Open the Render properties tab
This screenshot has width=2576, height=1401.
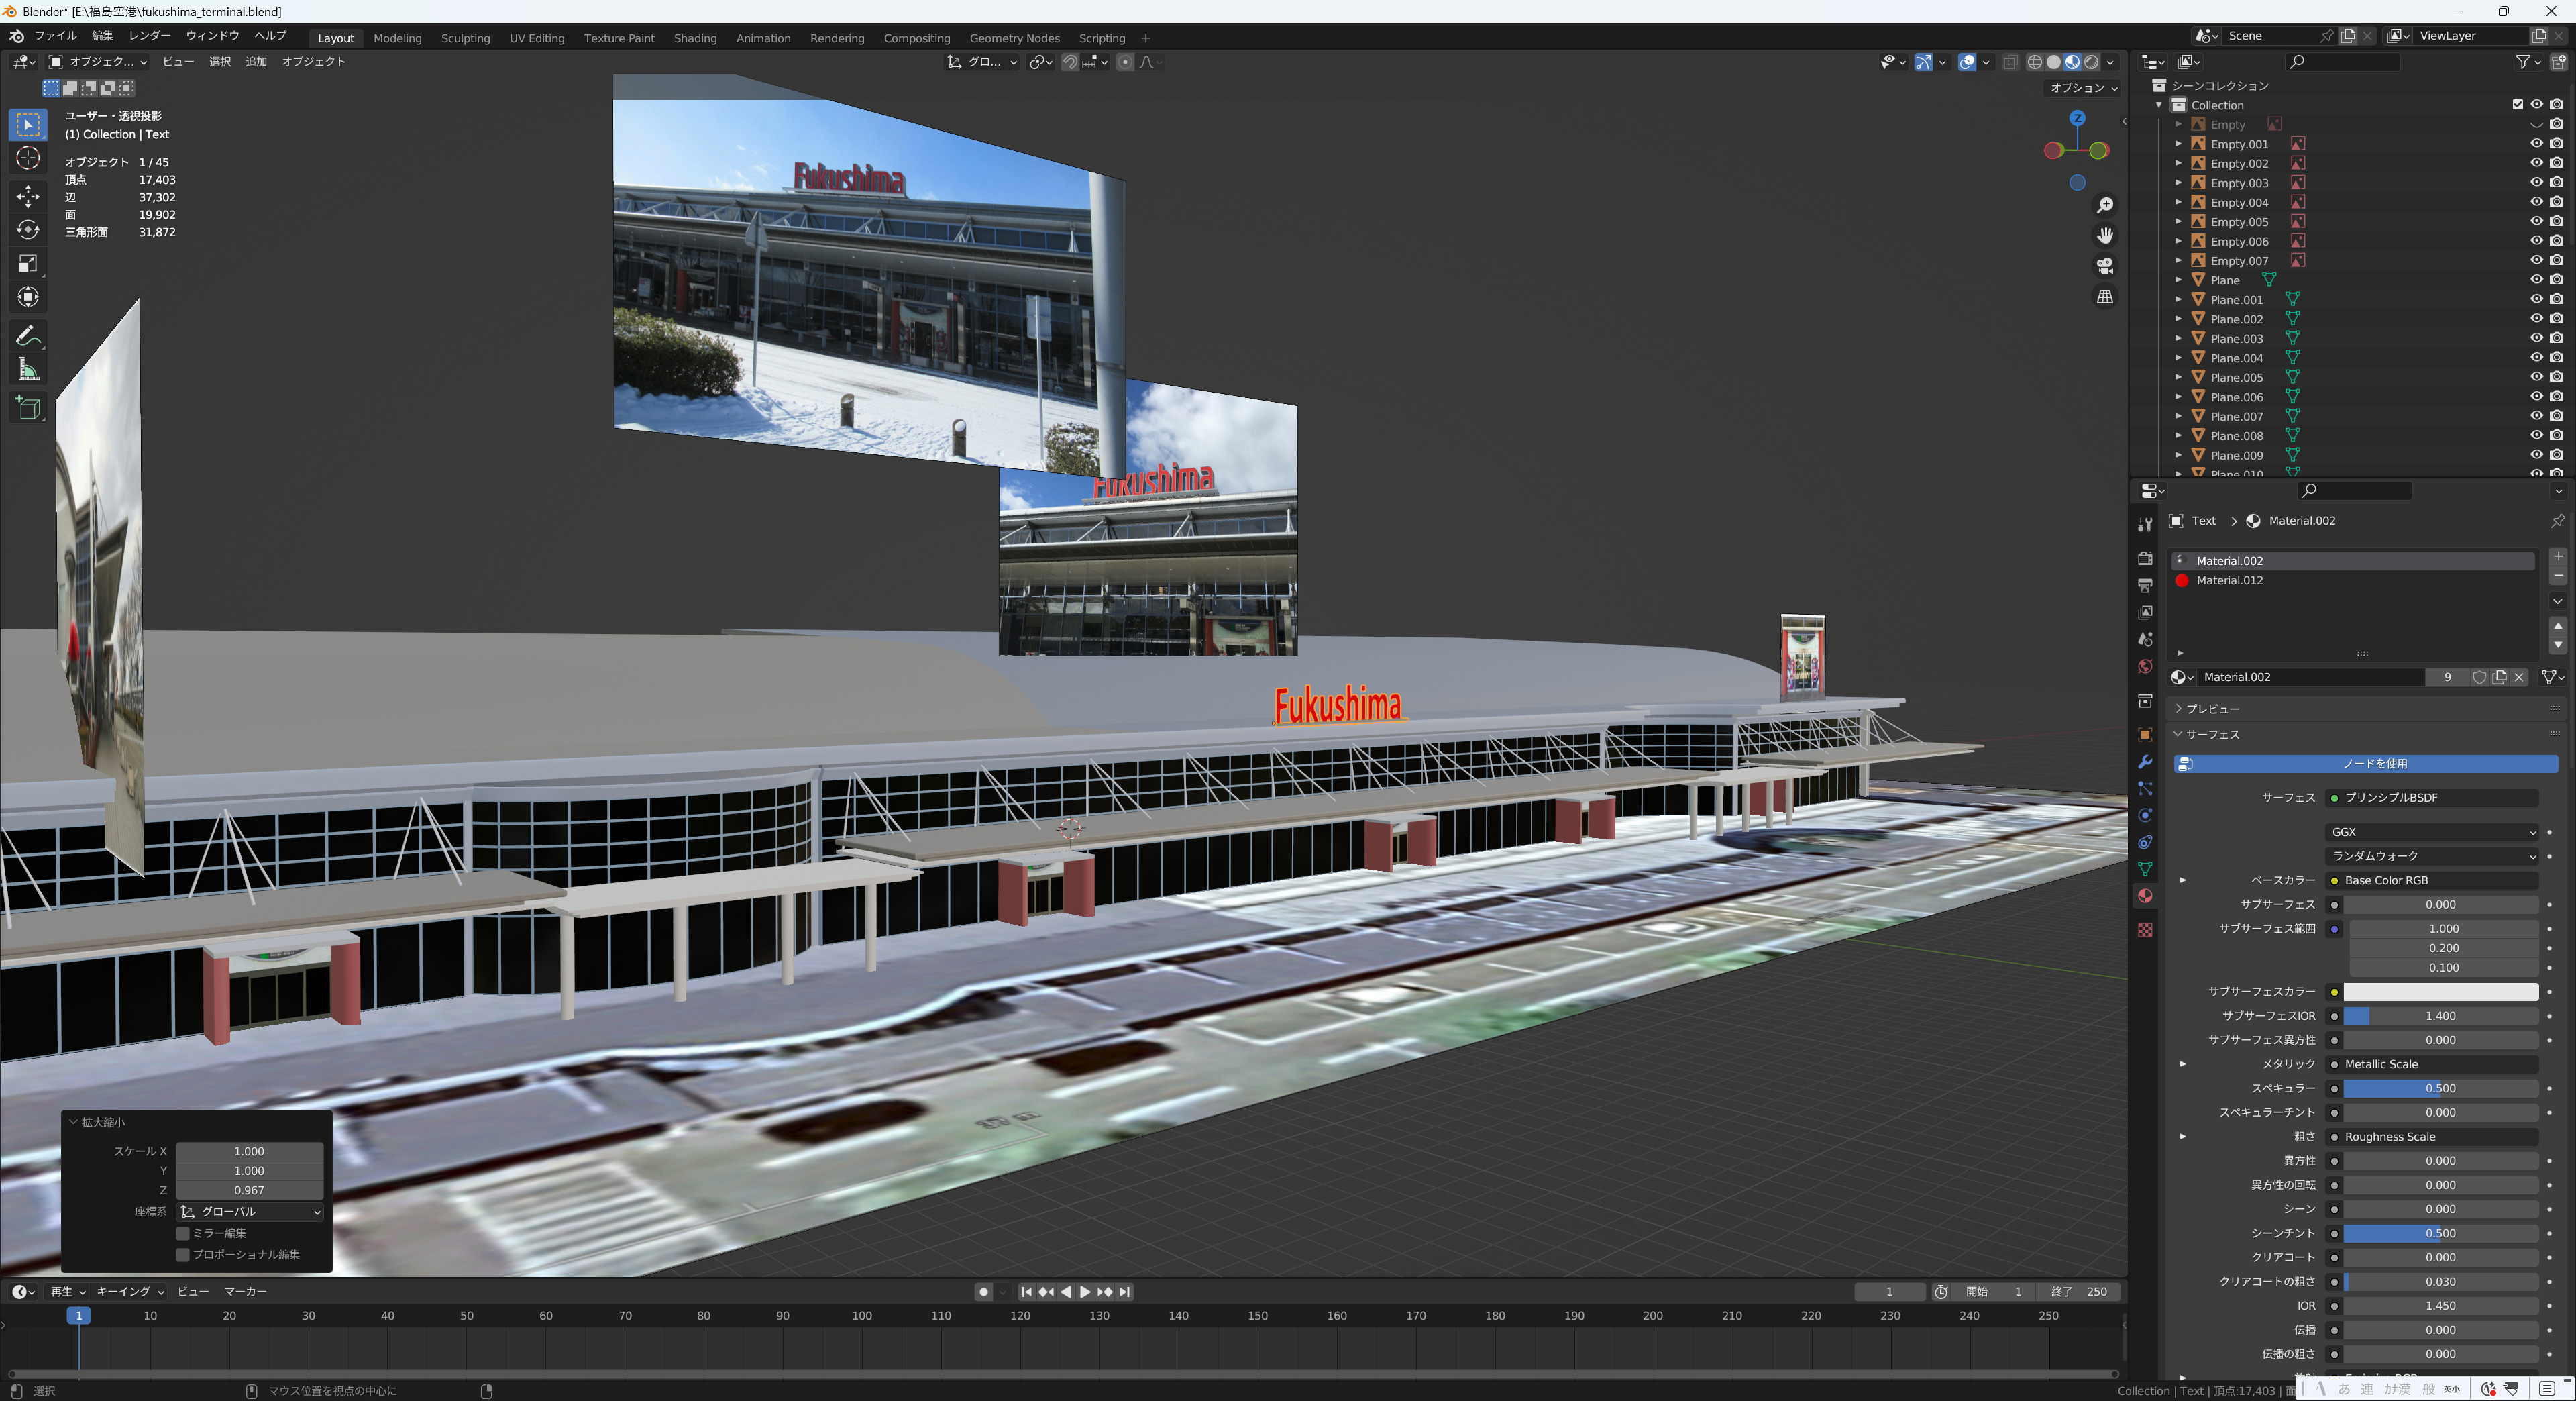point(2145,558)
